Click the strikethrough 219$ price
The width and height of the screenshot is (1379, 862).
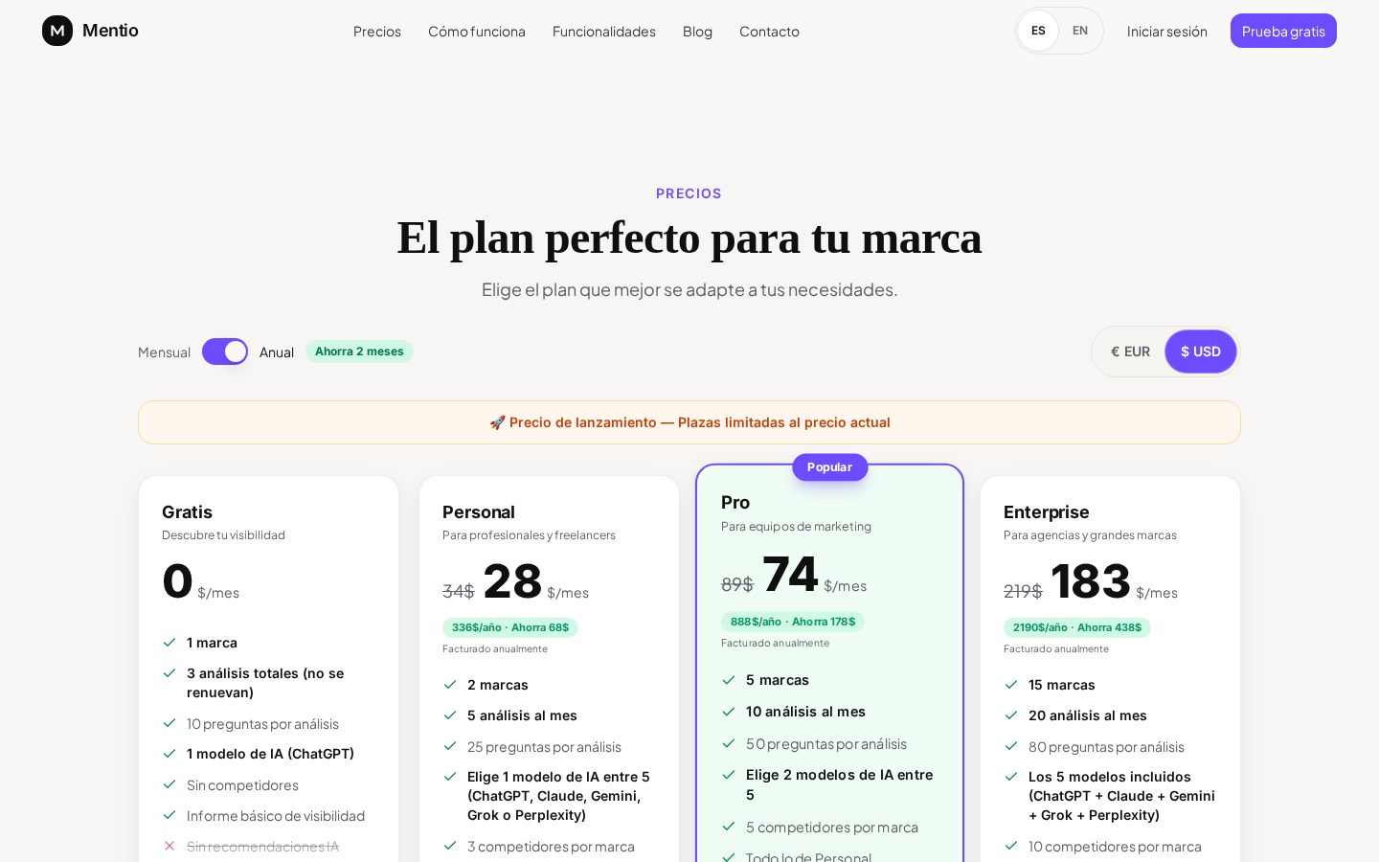tap(1023, 591)
